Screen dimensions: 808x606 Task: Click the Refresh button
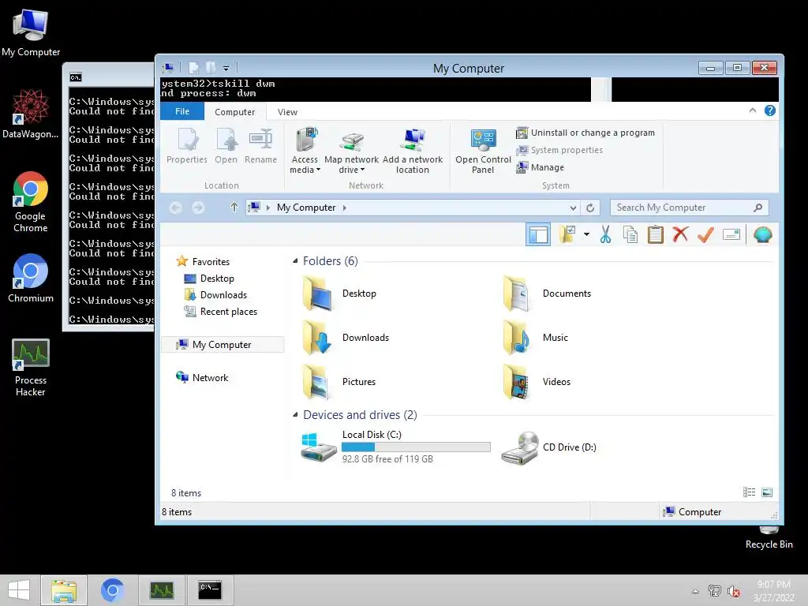coord(590,208)
